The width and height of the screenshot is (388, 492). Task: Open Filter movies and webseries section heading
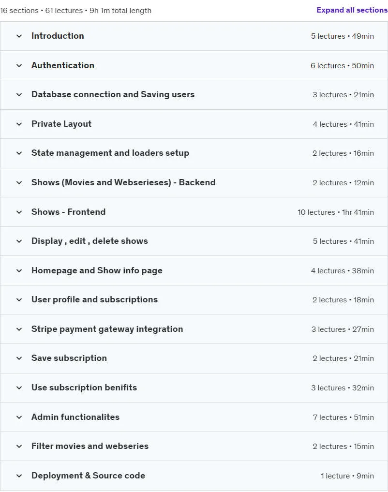tap(90, 446)
